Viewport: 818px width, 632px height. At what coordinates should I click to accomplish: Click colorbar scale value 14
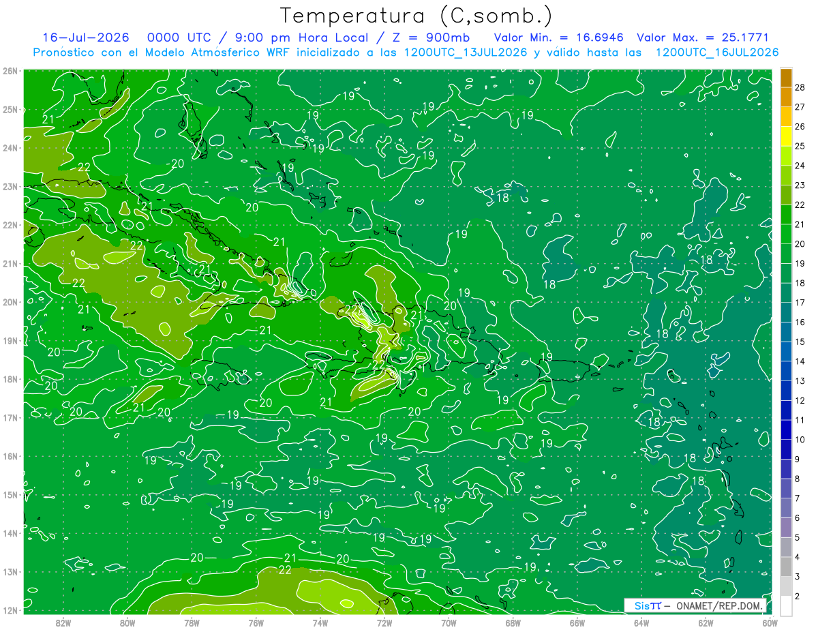pos(800,361)
